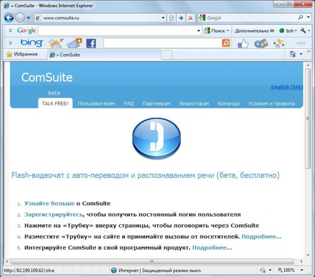Click the www.comsuite.ru address field
Viewport: 315px width, 277px height.
(98, 18)
